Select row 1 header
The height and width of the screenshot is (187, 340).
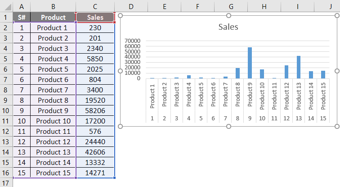[x=5, y=18]
